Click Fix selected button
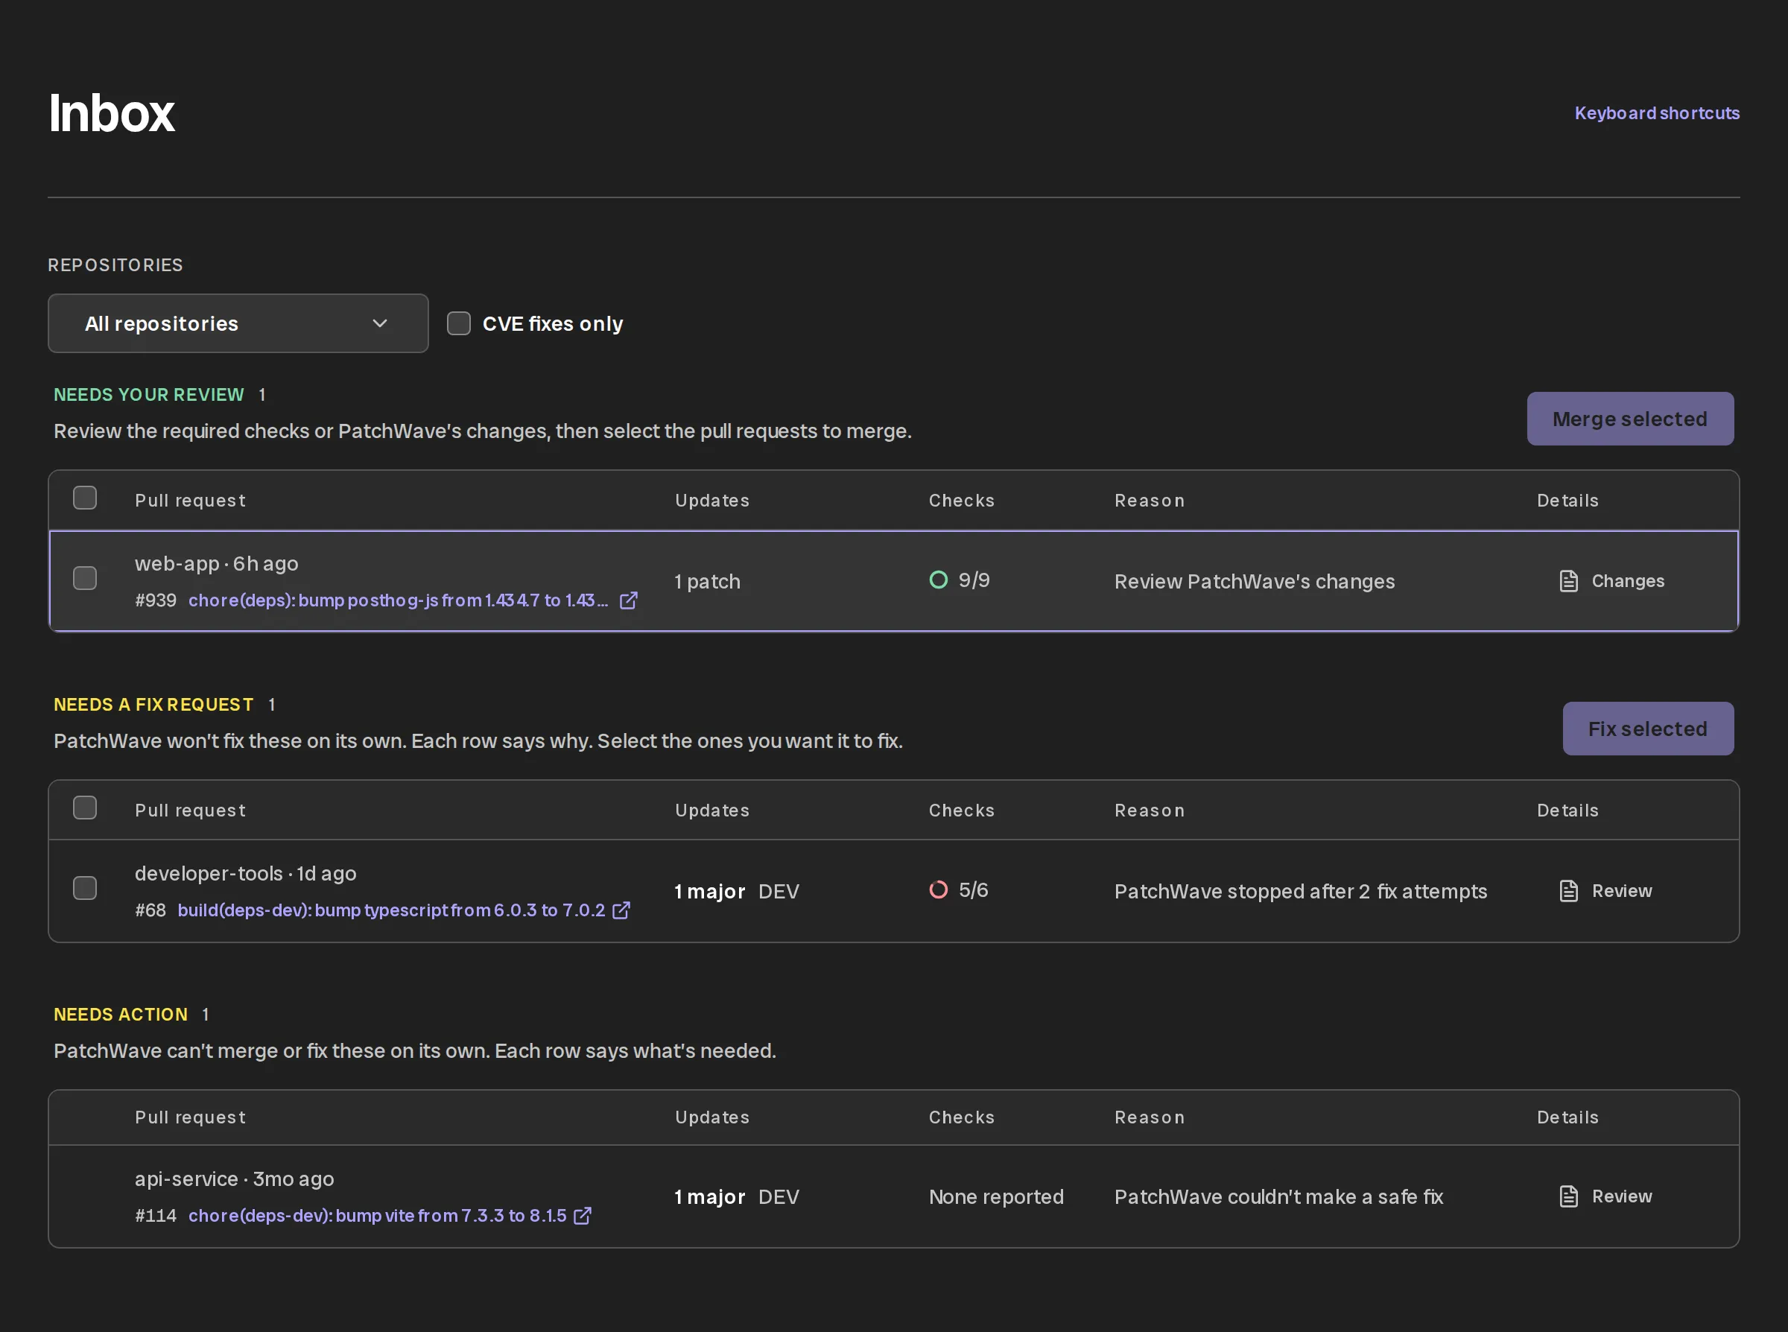The width and height of the screenshot is (1788, 1332). coord(1648,728)
